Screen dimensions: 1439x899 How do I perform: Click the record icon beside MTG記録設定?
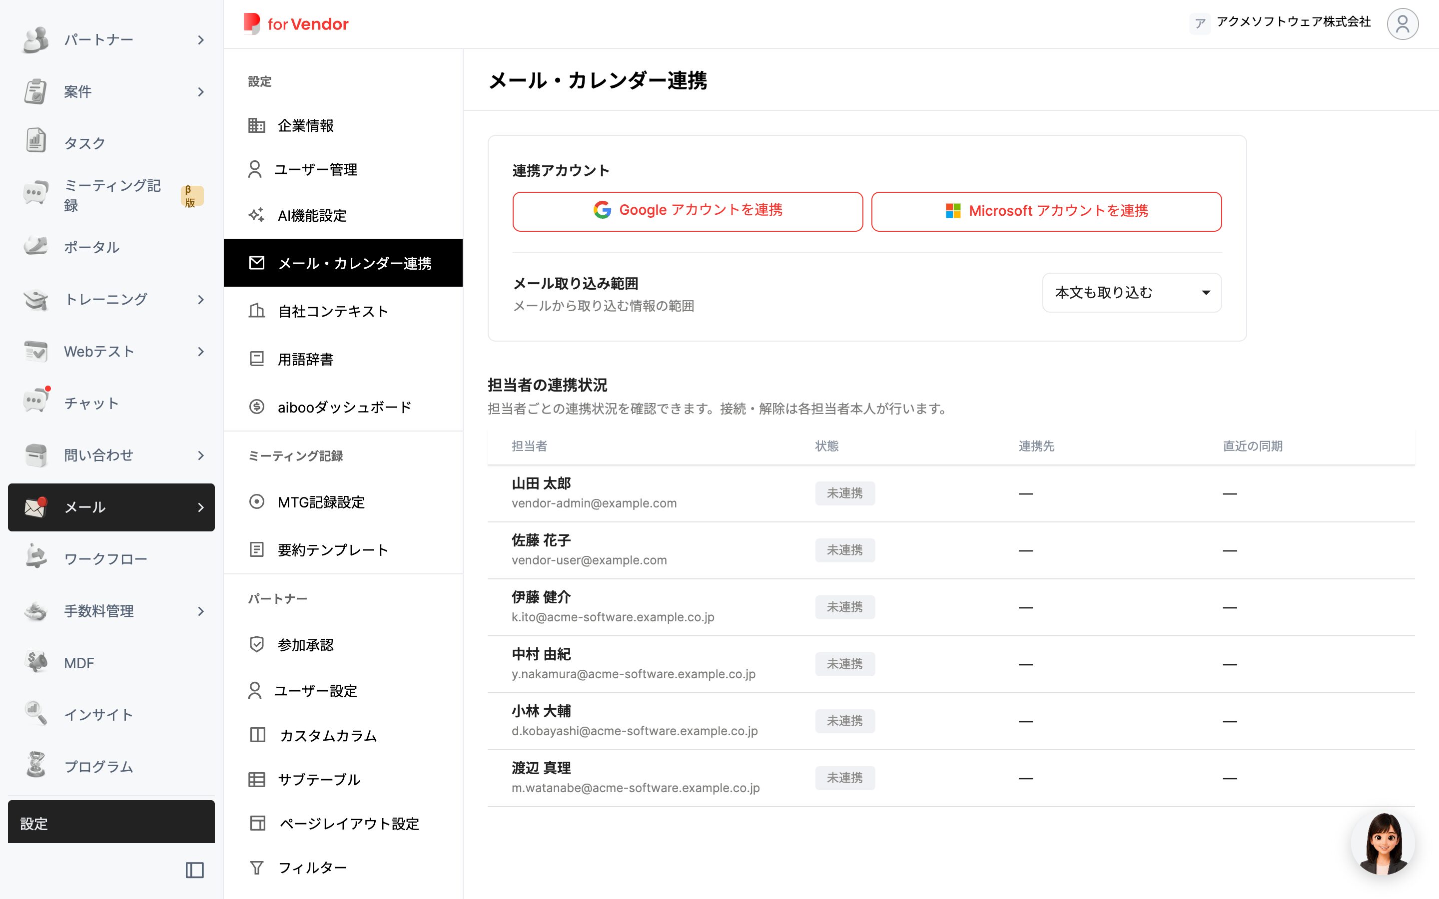(256, 502)
